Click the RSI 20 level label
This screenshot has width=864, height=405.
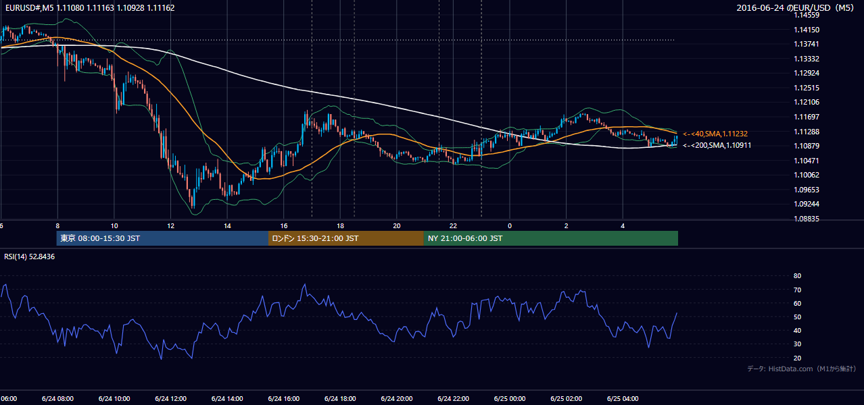point(797,358)
